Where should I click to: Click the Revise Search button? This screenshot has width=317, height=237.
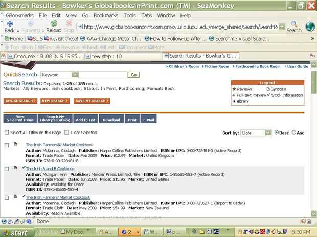click(20, 101)
